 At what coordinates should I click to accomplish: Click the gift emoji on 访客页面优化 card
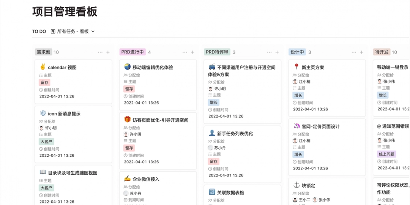click(x=127, y=120)
